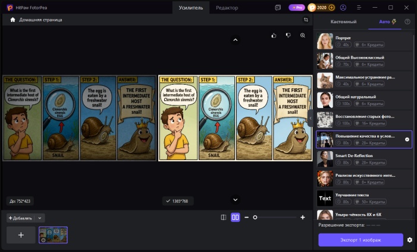Collapse the right side panel

311,118
